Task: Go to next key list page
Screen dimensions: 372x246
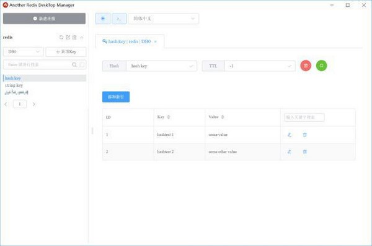Action: click(x=34, y=104)
